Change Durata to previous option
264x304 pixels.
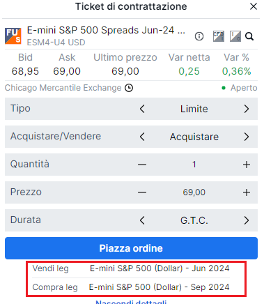click(x=142, y=220)
